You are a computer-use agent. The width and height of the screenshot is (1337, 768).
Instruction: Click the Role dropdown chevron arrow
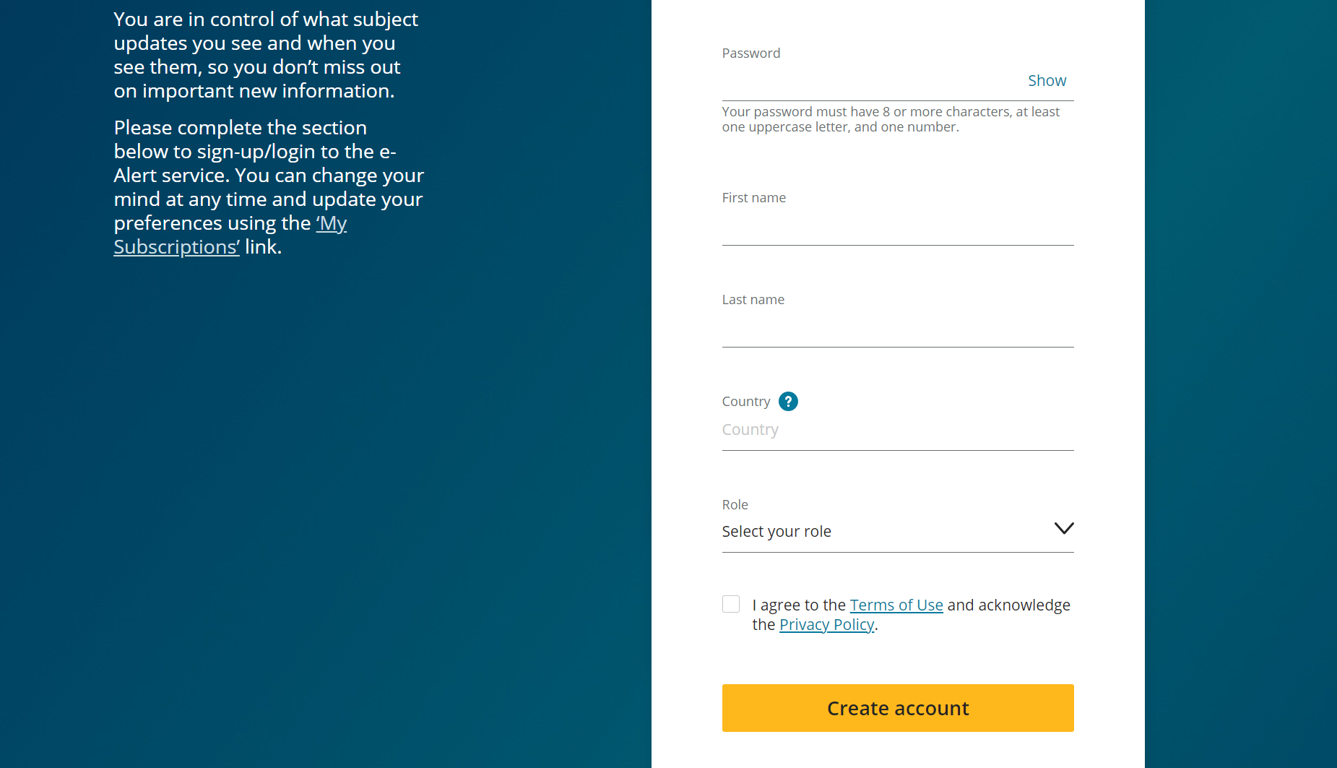1063,529
